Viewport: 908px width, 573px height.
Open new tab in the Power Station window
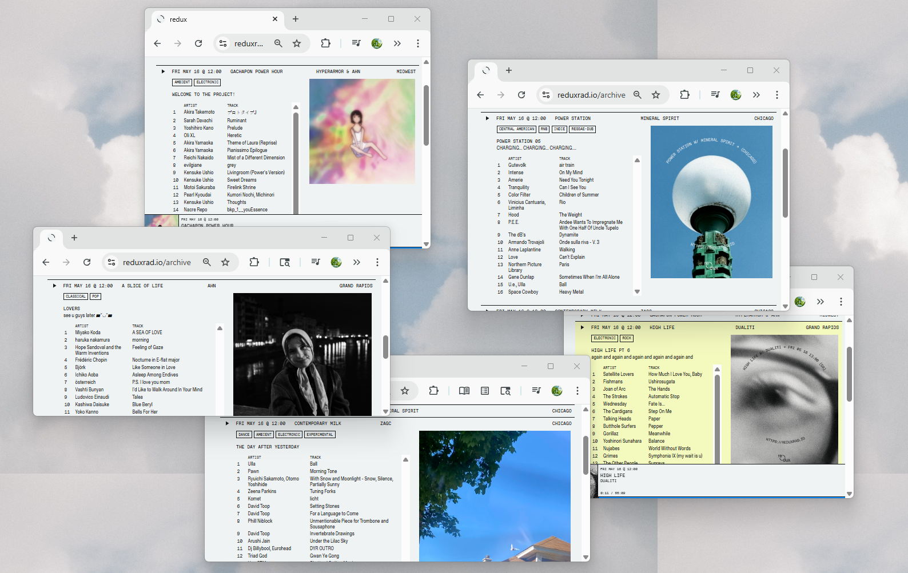click(x=509, y=70)
